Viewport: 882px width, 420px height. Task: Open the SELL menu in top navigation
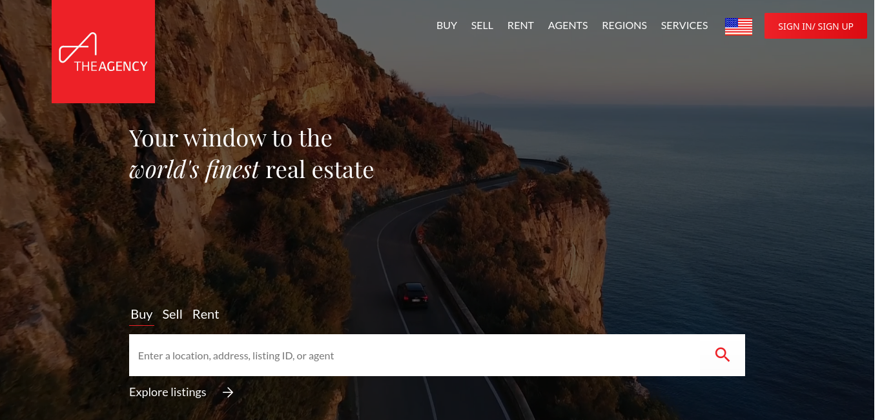[482, 26]
